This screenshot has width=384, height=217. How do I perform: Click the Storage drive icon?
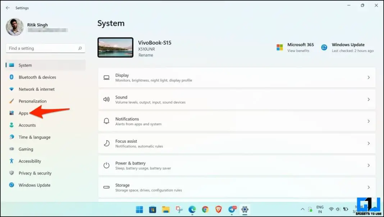[106, 187]
